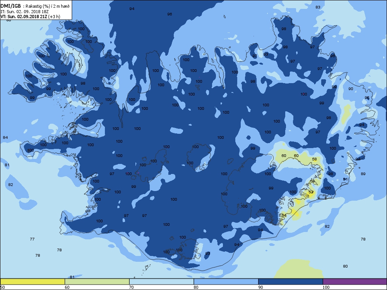Click the 'Rakastig (%) í 2 m hæð' title
This screenshot has width=387, height=290.
(x=47, y=7)
